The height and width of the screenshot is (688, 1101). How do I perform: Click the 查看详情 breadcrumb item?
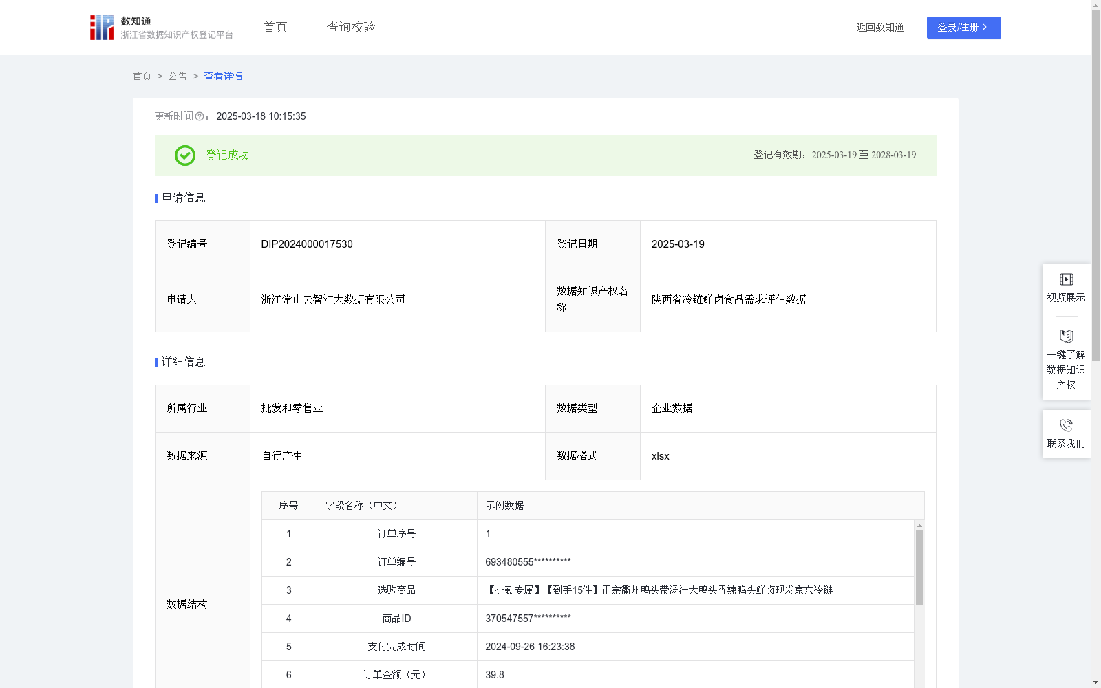tap(223, 76)
